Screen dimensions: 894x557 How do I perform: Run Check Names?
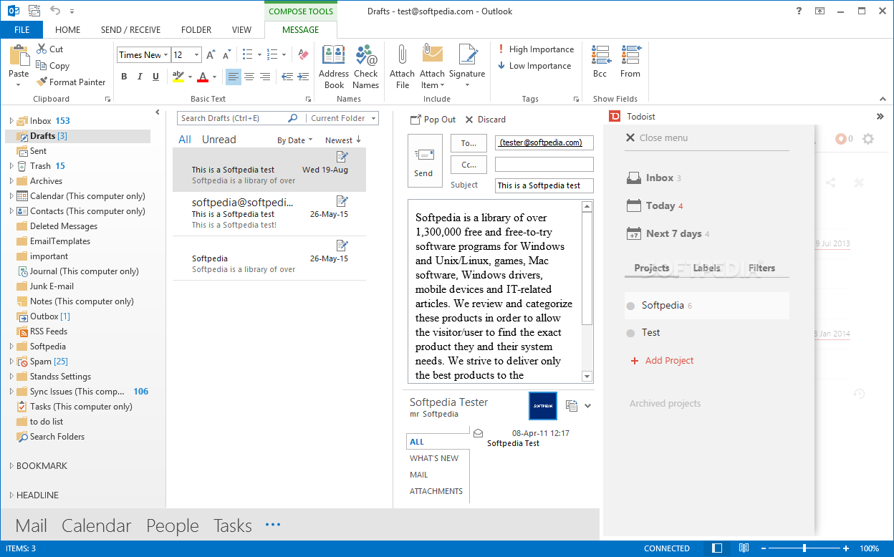pos(365,67)
